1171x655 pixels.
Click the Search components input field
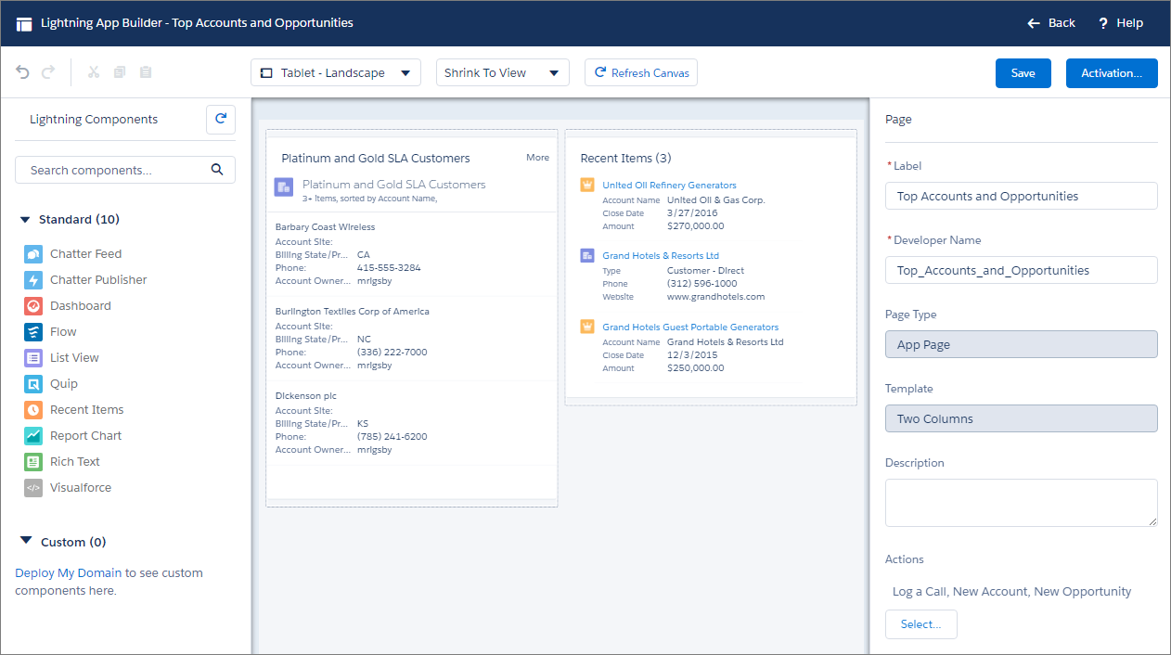(x=125, y=170)
